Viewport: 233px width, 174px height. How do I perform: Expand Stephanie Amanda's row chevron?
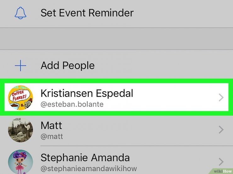(x=221, y=162)
